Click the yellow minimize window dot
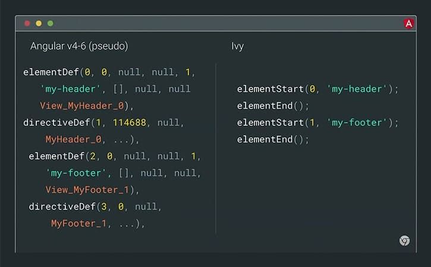 coord(39,23)
